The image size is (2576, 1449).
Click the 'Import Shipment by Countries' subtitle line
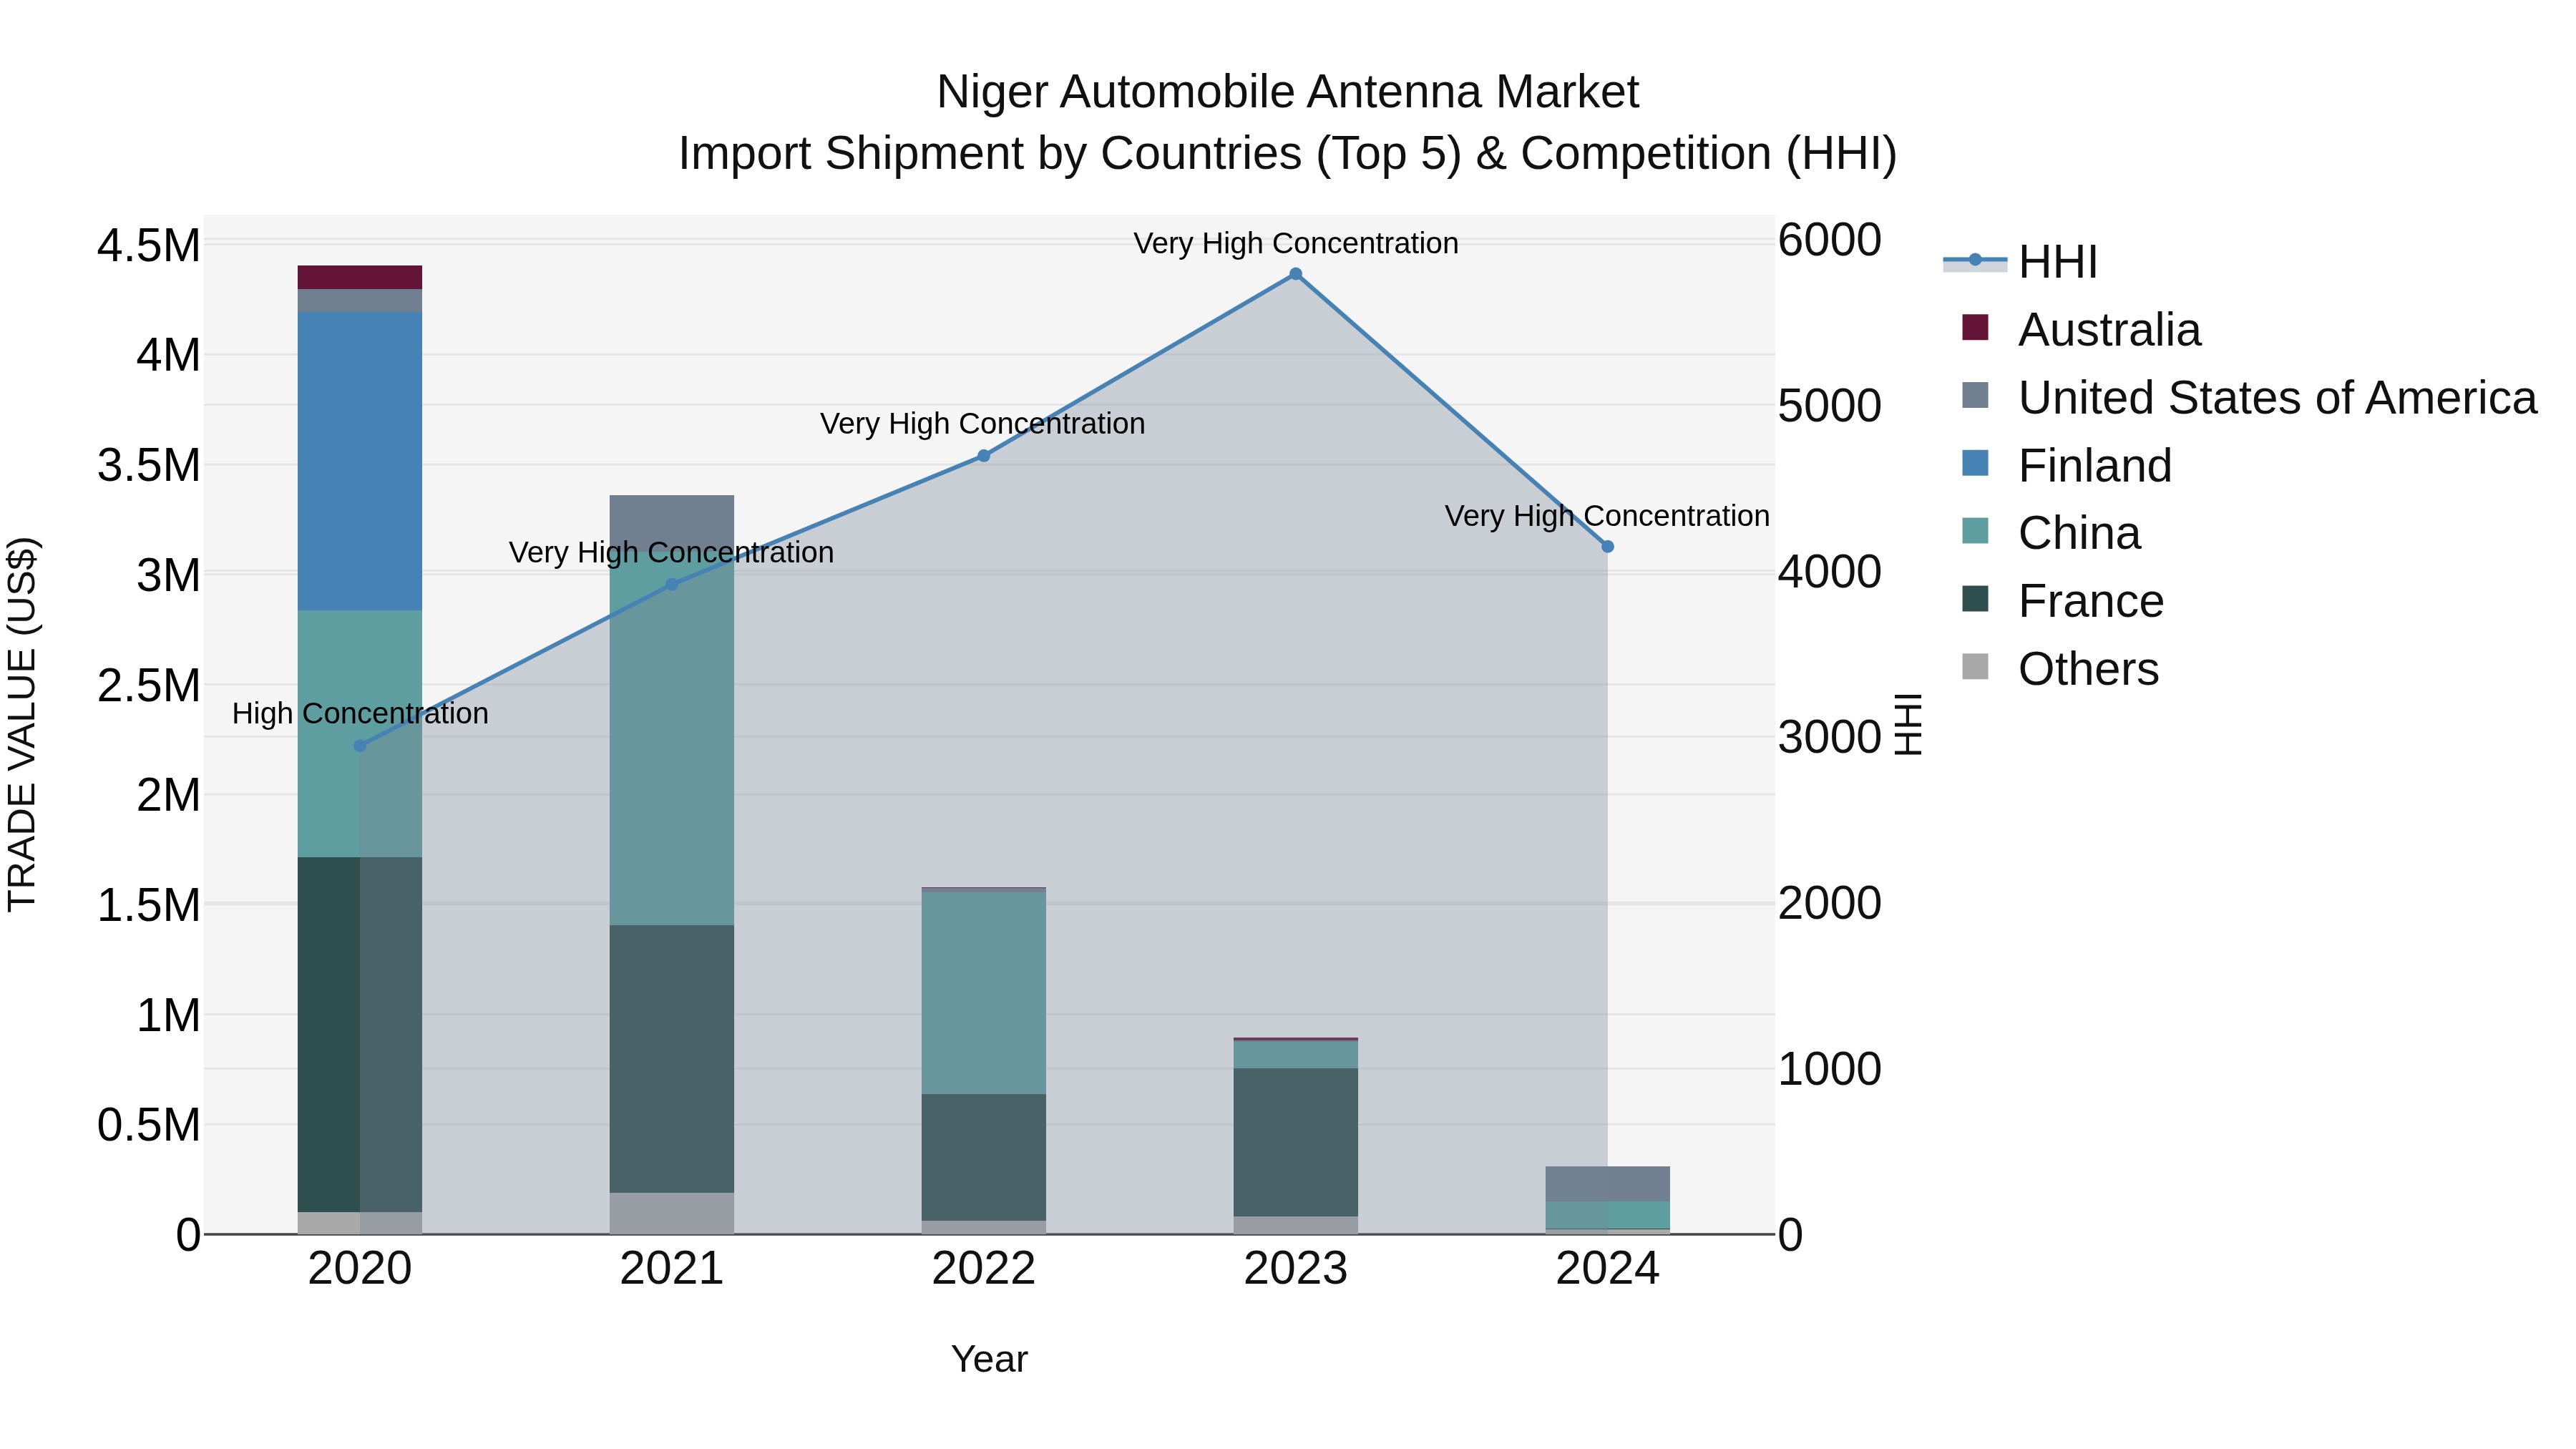pyautogui.click(x=1288, y=154)
